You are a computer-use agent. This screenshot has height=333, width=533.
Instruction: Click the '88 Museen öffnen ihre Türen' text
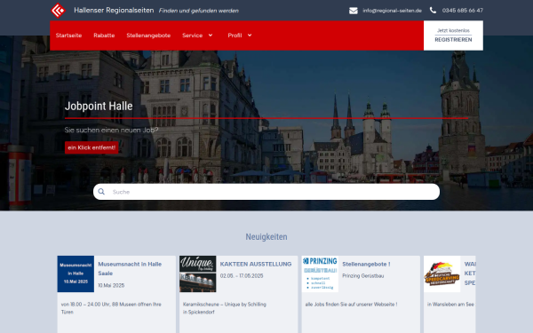[x=111, y=308]
